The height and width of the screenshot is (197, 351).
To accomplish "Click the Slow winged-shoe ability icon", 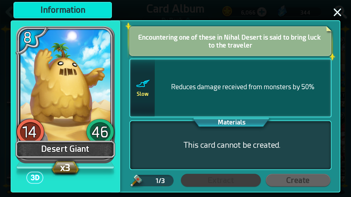I will 143,84.
